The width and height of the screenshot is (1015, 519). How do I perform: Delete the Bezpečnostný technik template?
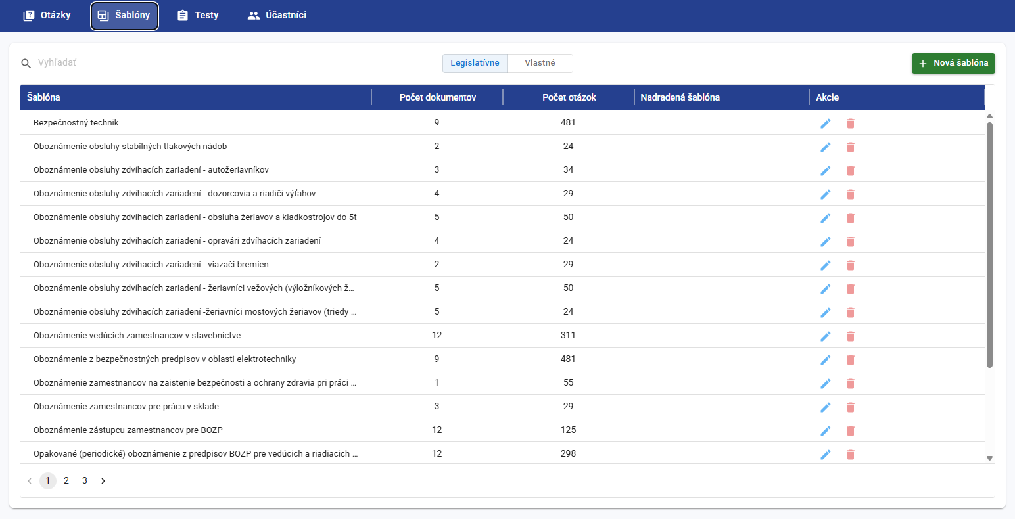850,124
